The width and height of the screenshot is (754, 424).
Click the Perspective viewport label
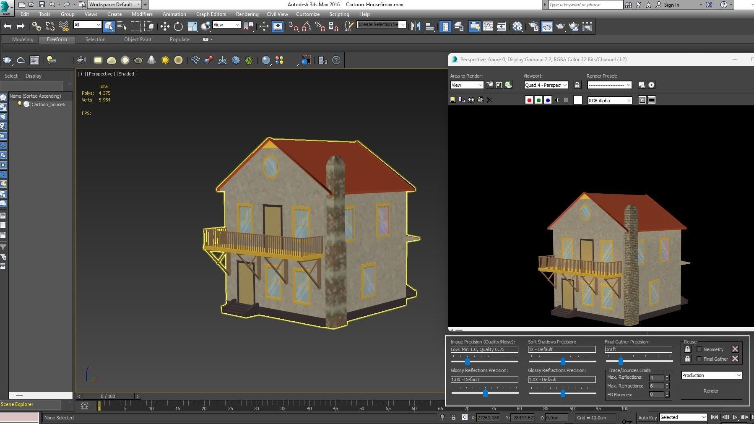pos(101,74)
